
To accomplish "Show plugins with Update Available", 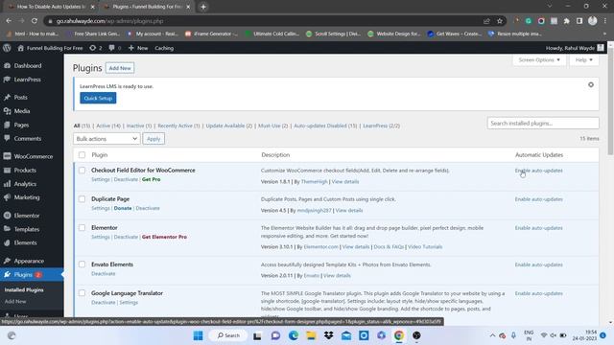I will 229,126.
